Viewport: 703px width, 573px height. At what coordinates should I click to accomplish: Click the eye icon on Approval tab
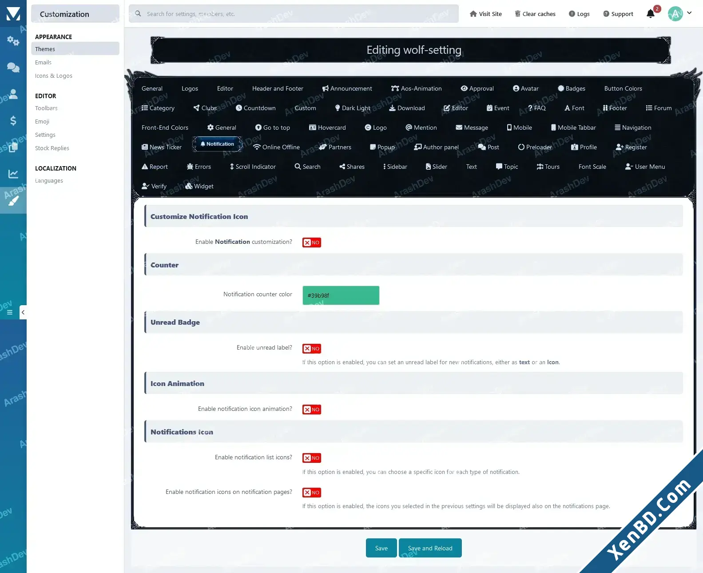click(464, 88)
